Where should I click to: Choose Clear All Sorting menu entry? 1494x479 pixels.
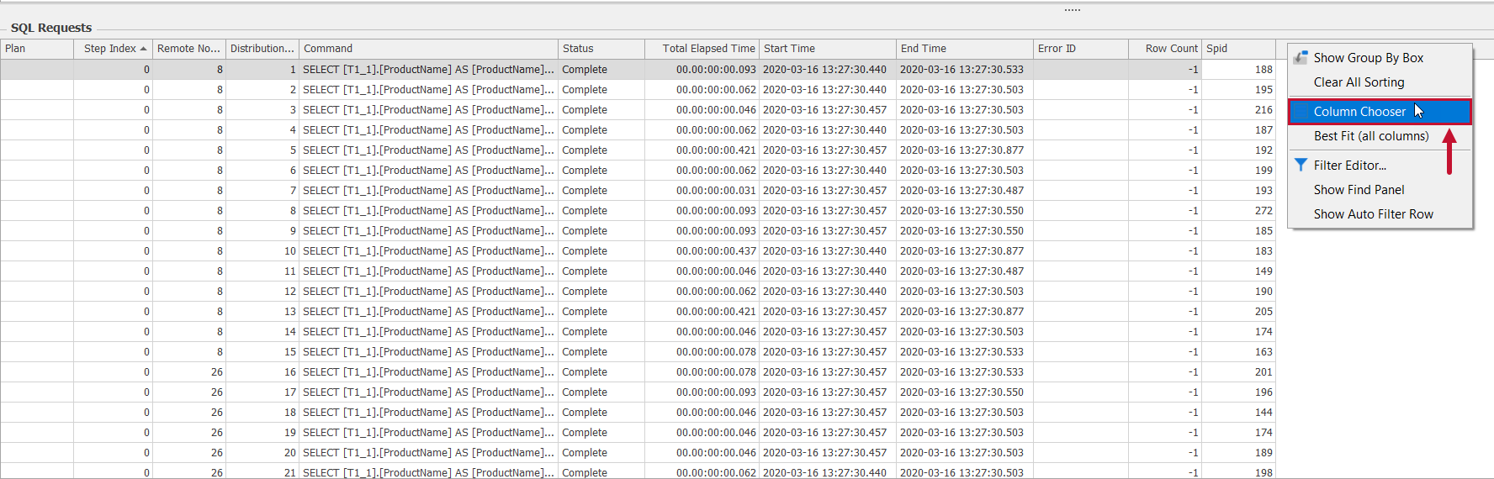point(1359,82)
